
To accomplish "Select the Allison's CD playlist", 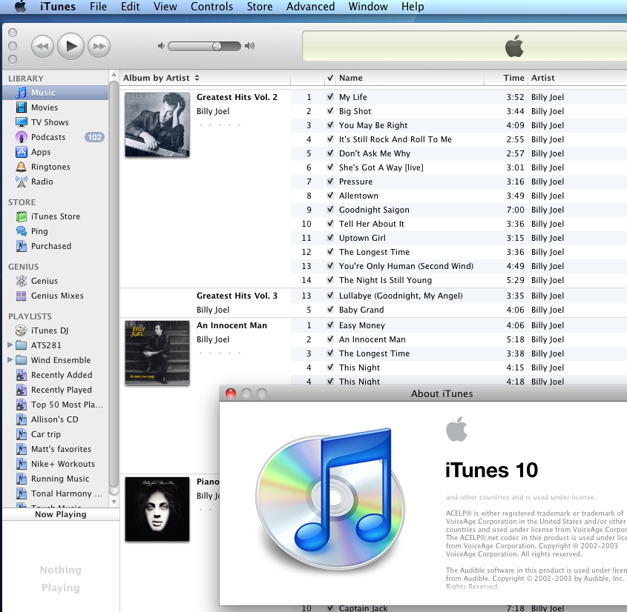I will pyautogui.click(x=54, y=419).
